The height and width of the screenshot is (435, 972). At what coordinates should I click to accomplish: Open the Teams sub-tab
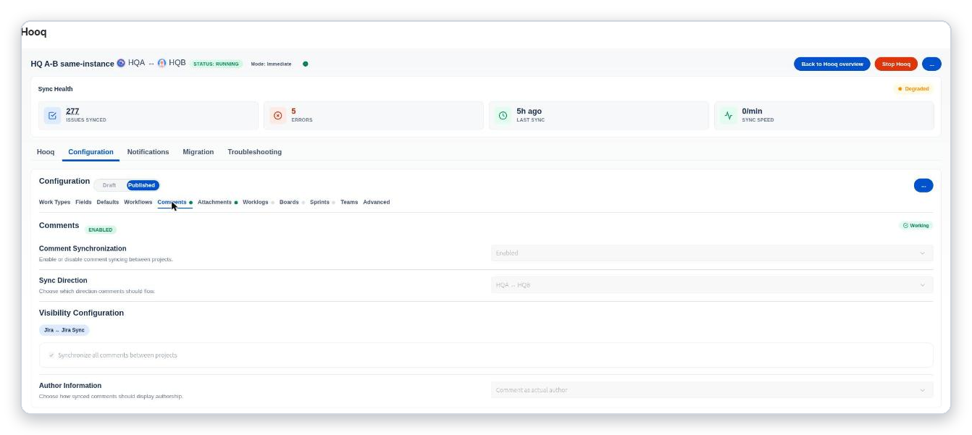click(x=349, y=202)
